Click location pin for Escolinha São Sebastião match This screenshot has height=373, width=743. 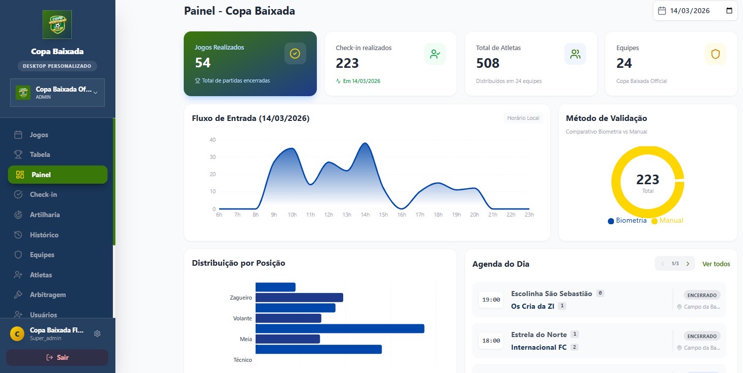pos(679,307)
